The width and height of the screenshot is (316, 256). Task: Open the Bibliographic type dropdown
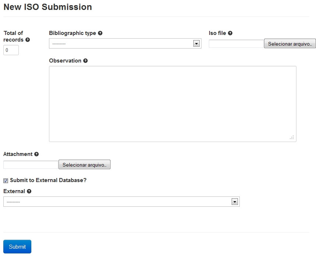tap(125, 43)
